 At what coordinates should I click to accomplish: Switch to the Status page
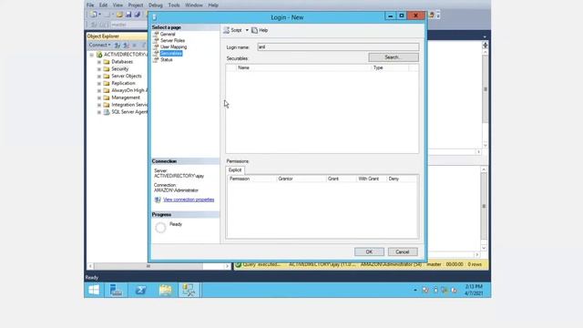(166, 59)
